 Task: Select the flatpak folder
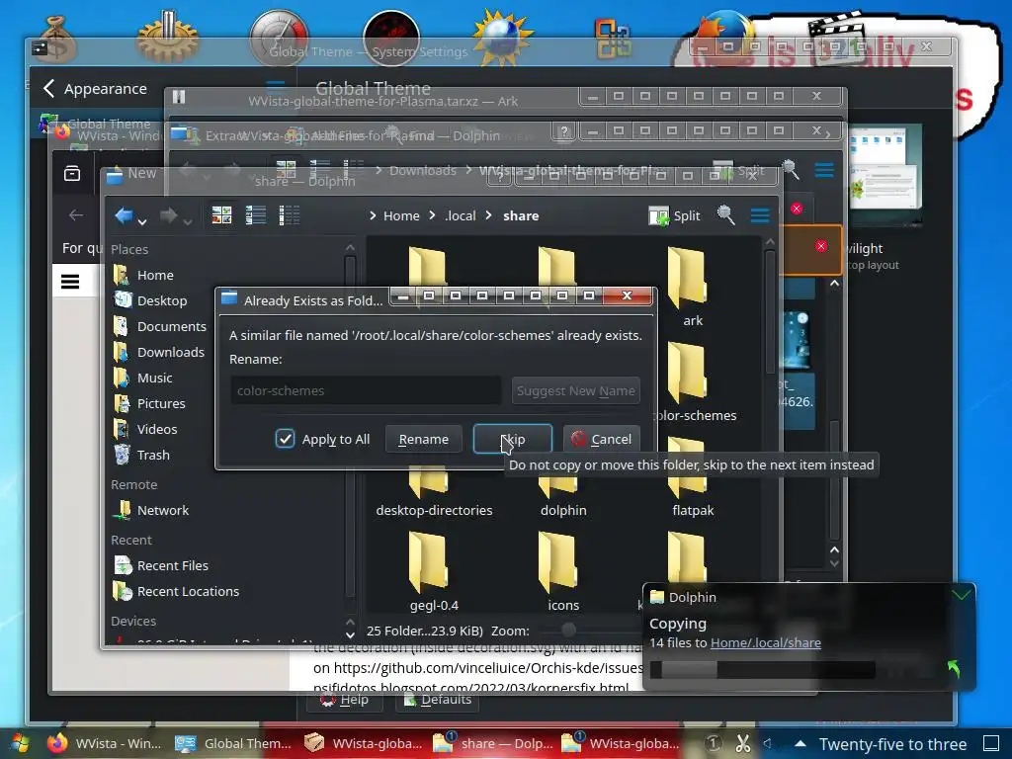coord(693,493)
